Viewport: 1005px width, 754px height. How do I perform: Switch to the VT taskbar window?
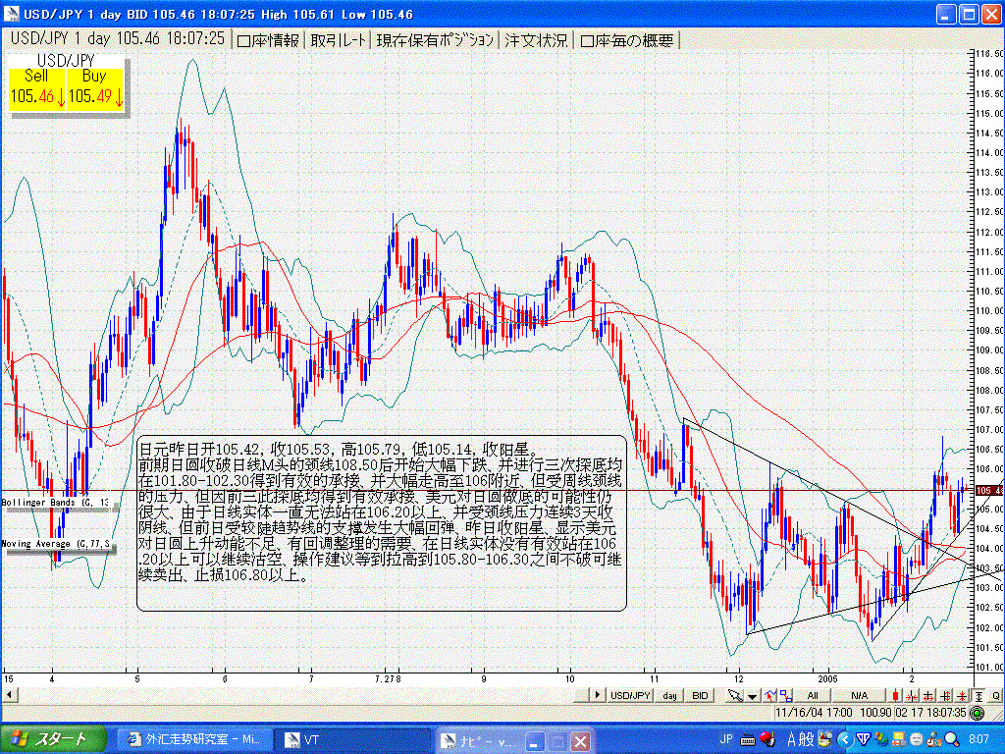pyautogui.click(x=352, y=740)
